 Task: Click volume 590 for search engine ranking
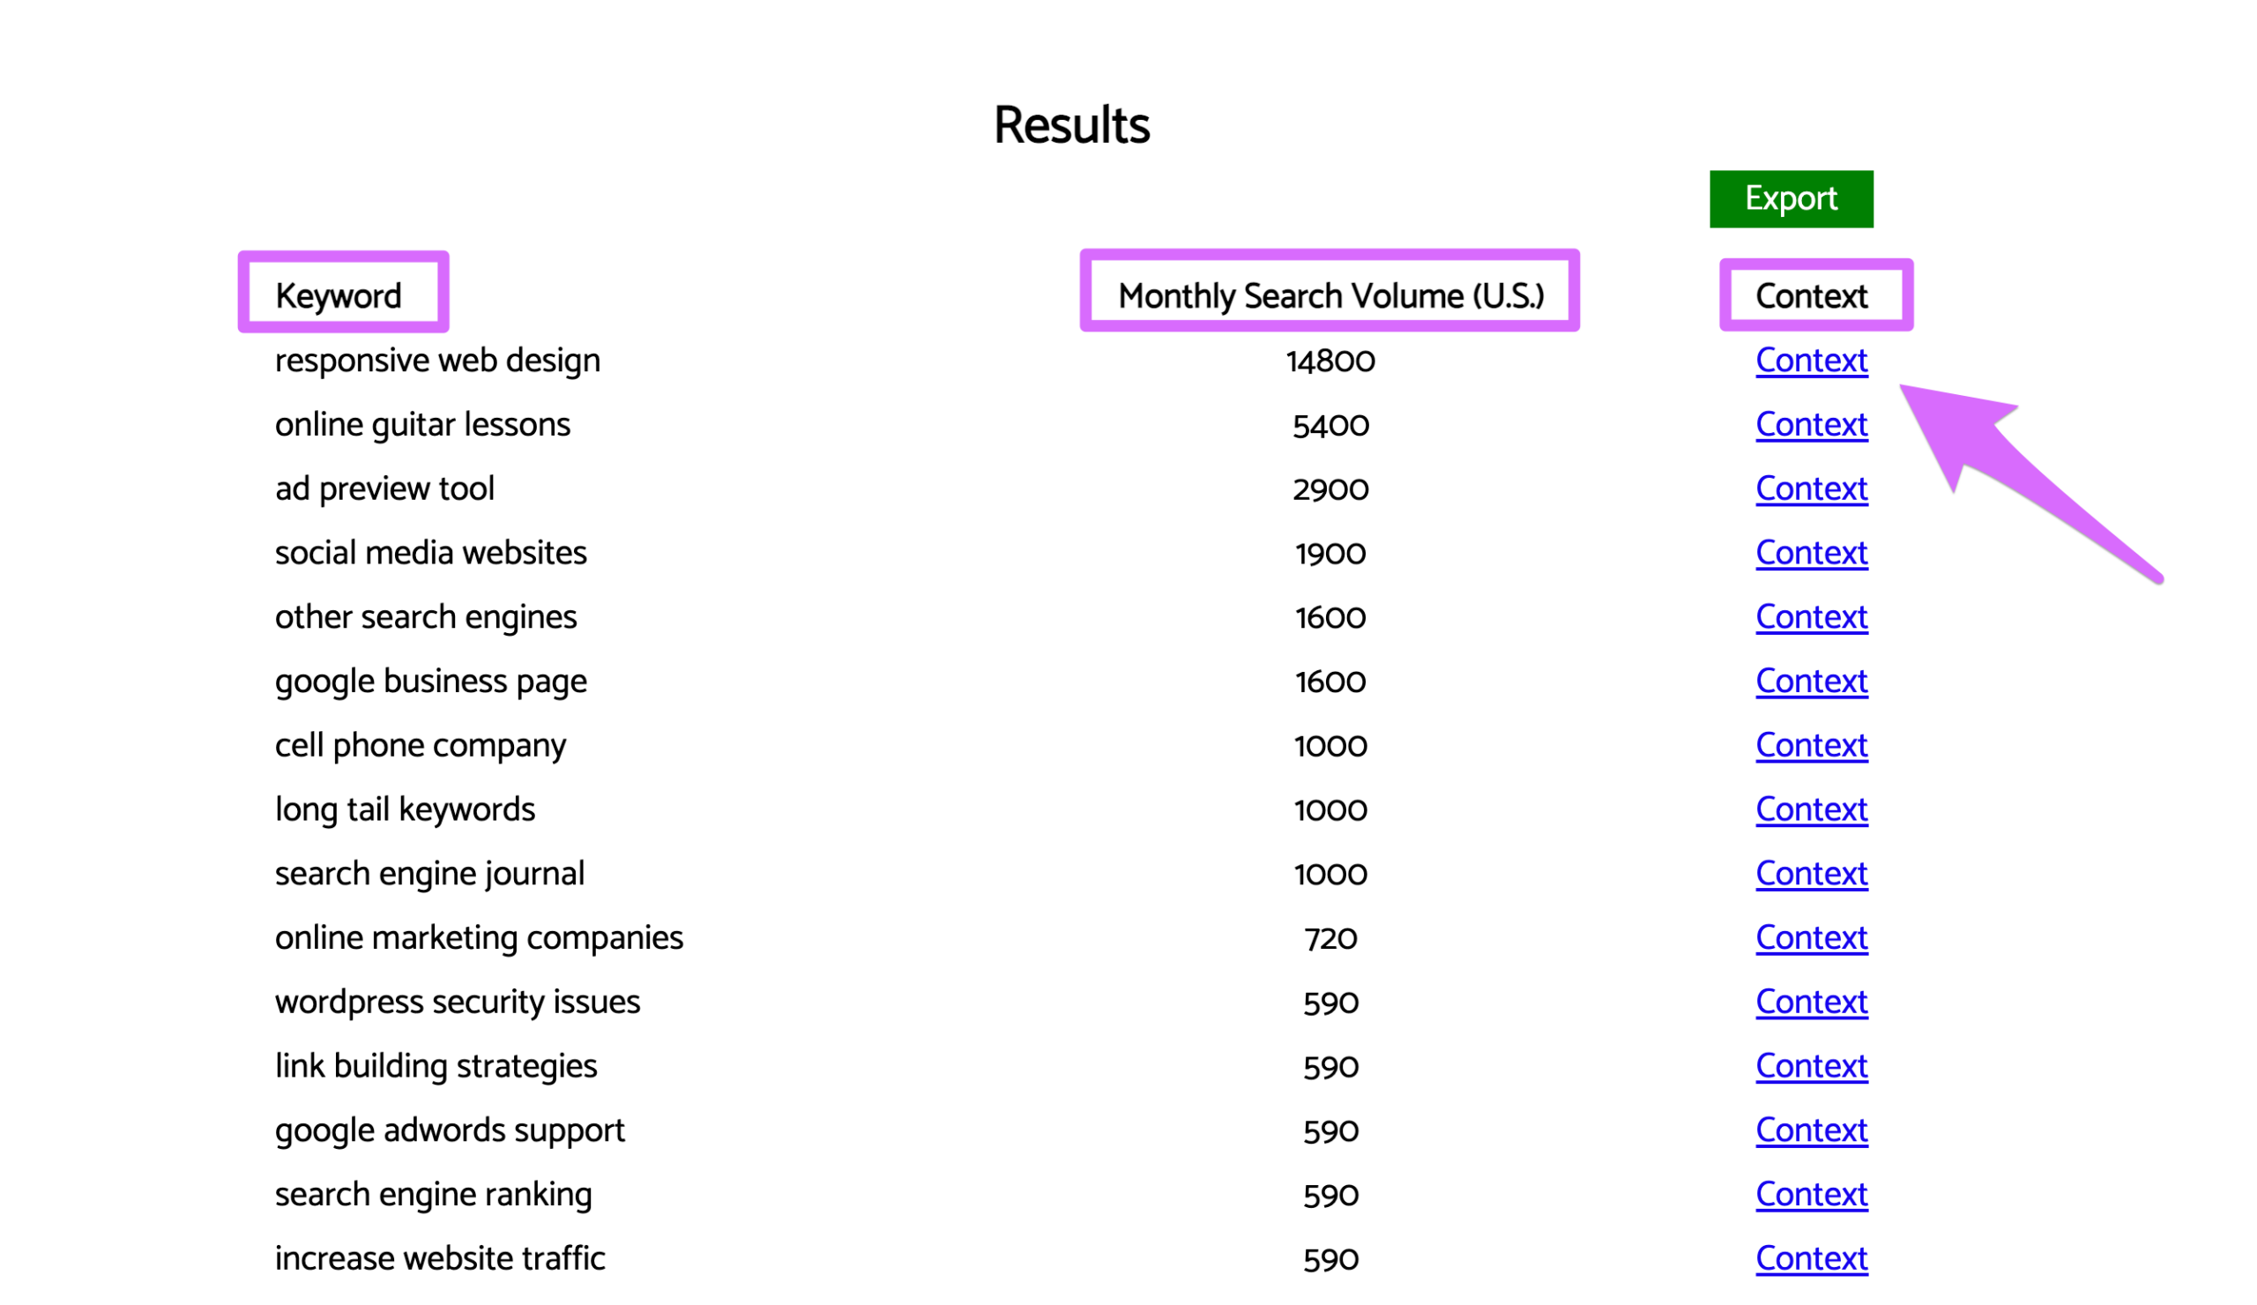click(x=1330, y=1196)
